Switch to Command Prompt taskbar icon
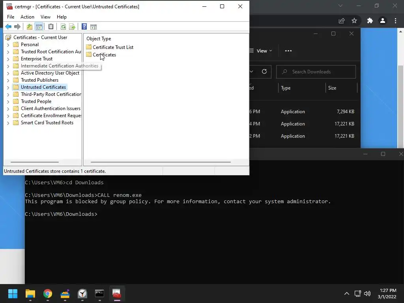This screenshot has width=404, height=303. click(x=99, y=294)
